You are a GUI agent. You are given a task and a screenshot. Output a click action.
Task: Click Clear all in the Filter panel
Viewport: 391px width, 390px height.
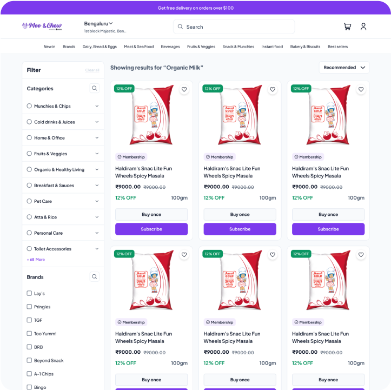click(x=92, y=70)
